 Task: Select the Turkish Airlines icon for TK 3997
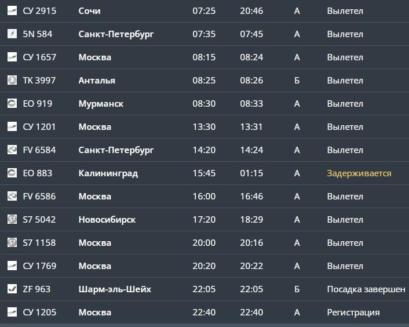coord(12,81)
